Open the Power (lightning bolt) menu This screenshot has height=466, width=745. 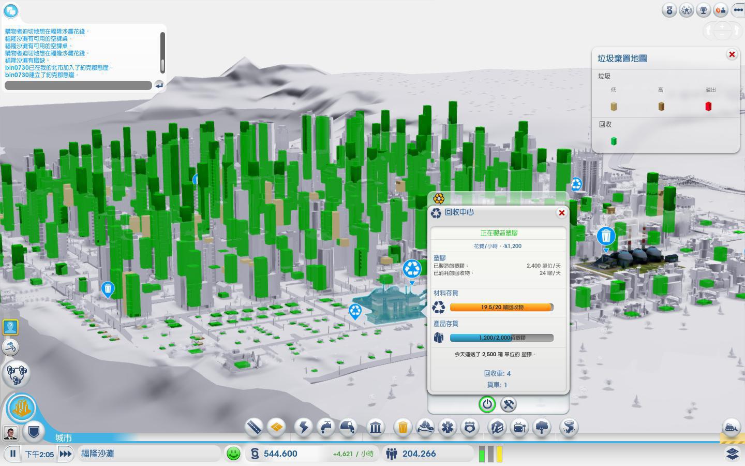point(304,427)
